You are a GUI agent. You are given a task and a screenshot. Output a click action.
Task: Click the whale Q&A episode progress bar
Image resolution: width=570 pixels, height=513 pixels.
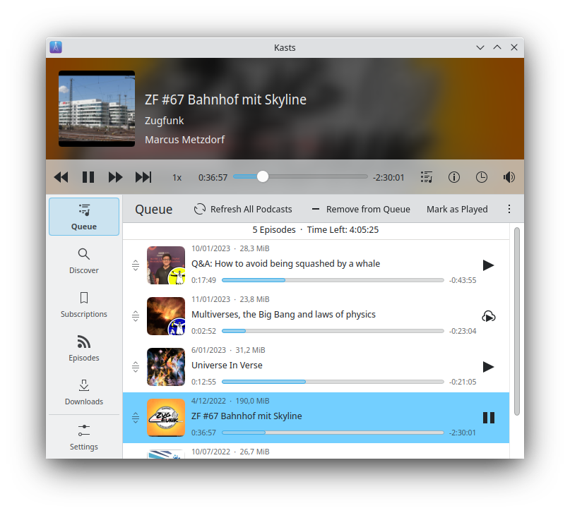333,280
